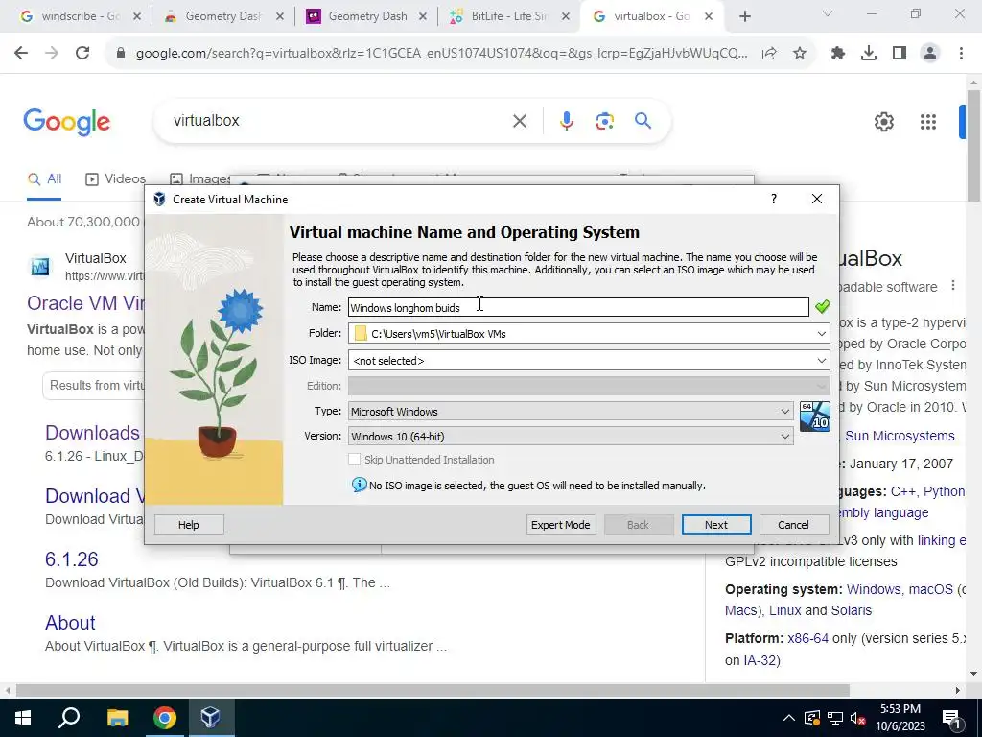Click the share page icon in address bar
The image size is (982, 737).
point(769,54)
